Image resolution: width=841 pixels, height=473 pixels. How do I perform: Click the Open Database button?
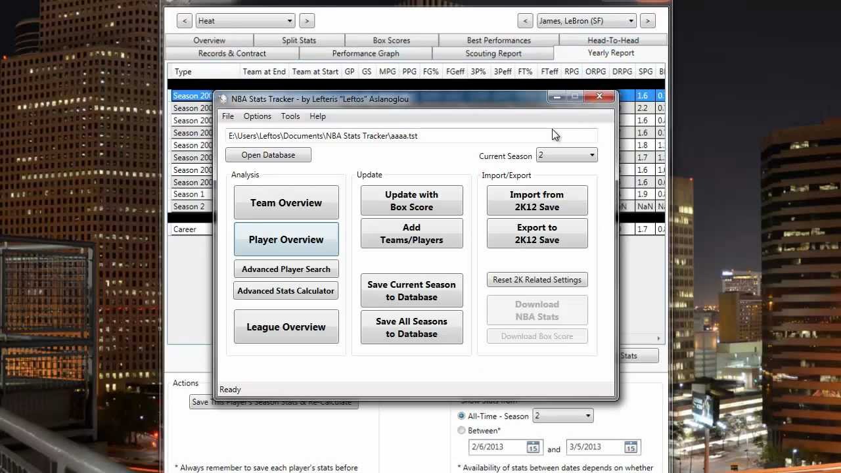268,155
